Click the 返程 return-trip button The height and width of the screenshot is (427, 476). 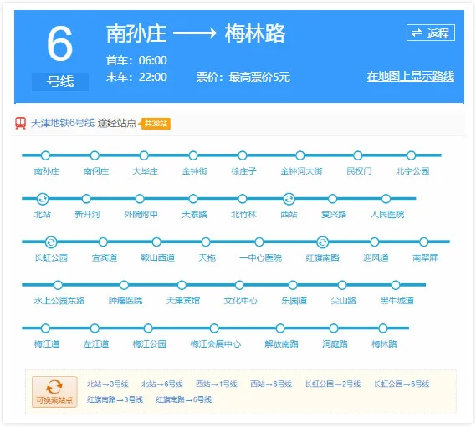click(431, 33)
